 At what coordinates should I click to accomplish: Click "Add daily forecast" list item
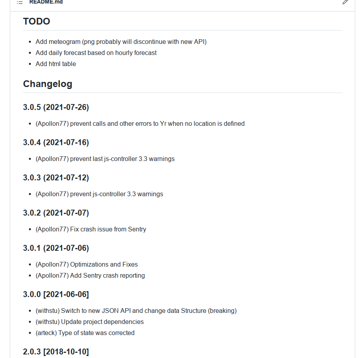[96, 53]
